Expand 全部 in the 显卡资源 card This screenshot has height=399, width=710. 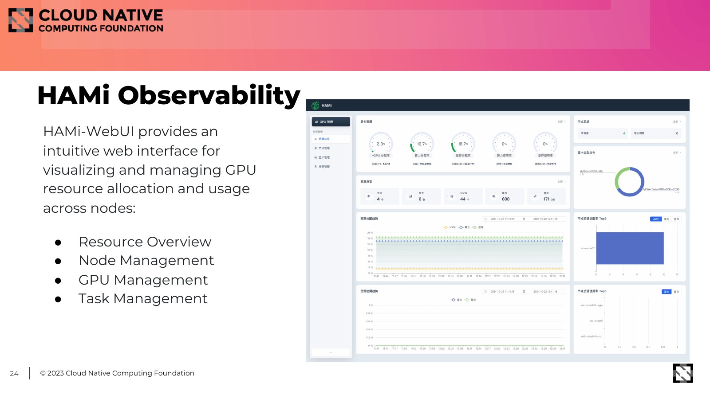[x=561, y=121]
